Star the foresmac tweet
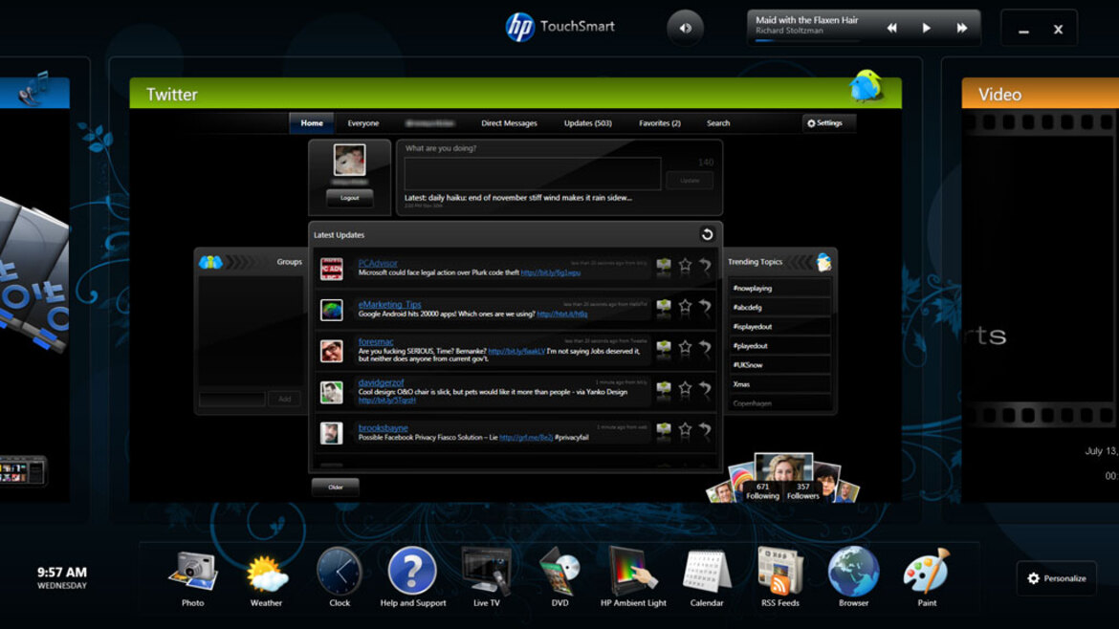 tap(685, 347)
